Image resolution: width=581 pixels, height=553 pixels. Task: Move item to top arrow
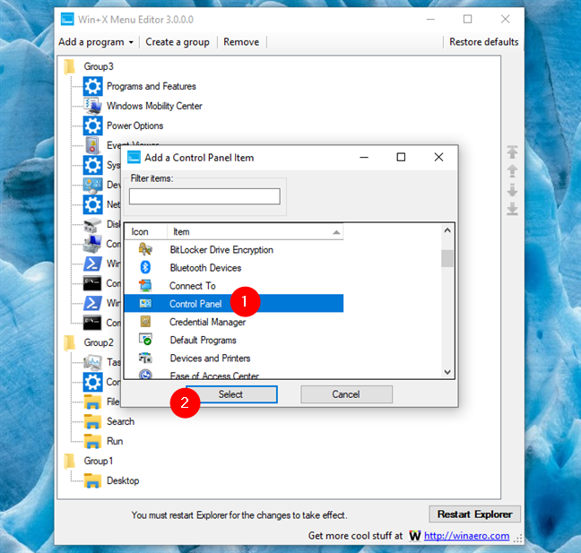coord(513,152)
